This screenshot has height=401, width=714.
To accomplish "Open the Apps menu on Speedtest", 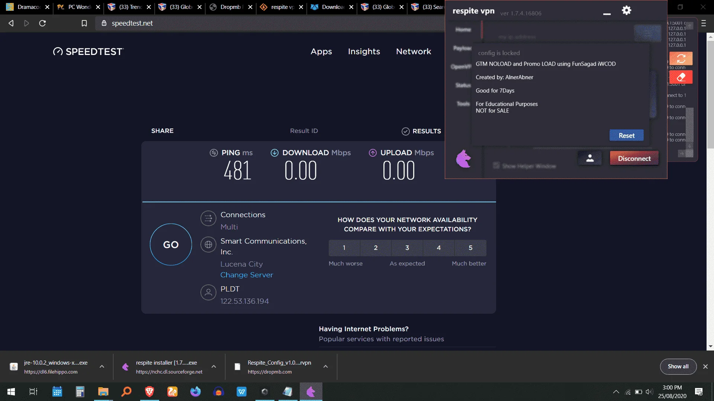I will (321, 52).
